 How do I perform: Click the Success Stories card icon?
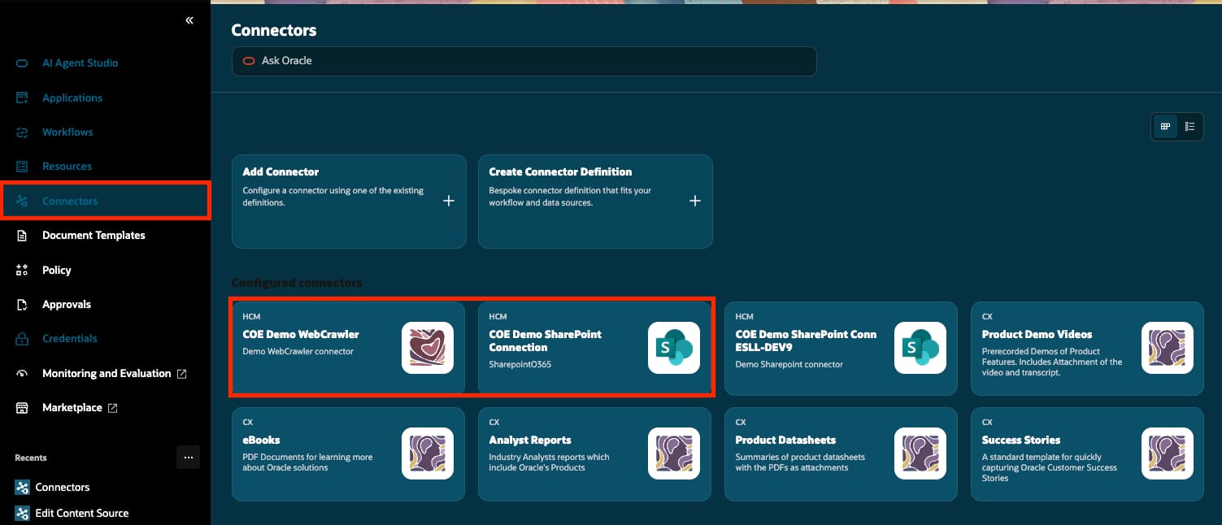click(x=1168, y=453)
